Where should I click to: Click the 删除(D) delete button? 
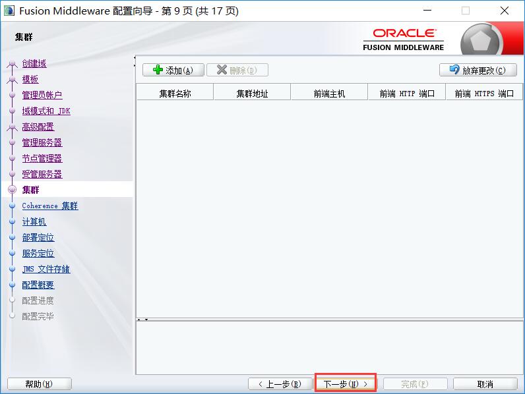(x=237, y=70)
